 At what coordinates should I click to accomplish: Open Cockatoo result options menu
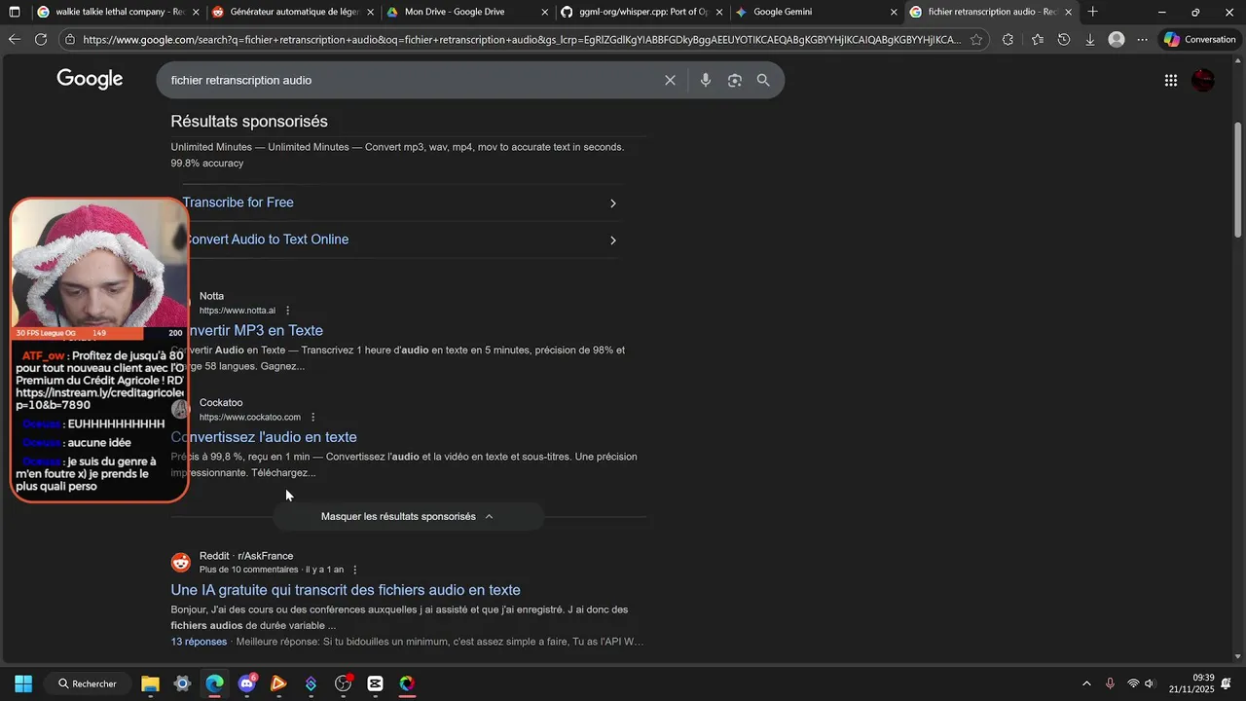click(312, 418)
